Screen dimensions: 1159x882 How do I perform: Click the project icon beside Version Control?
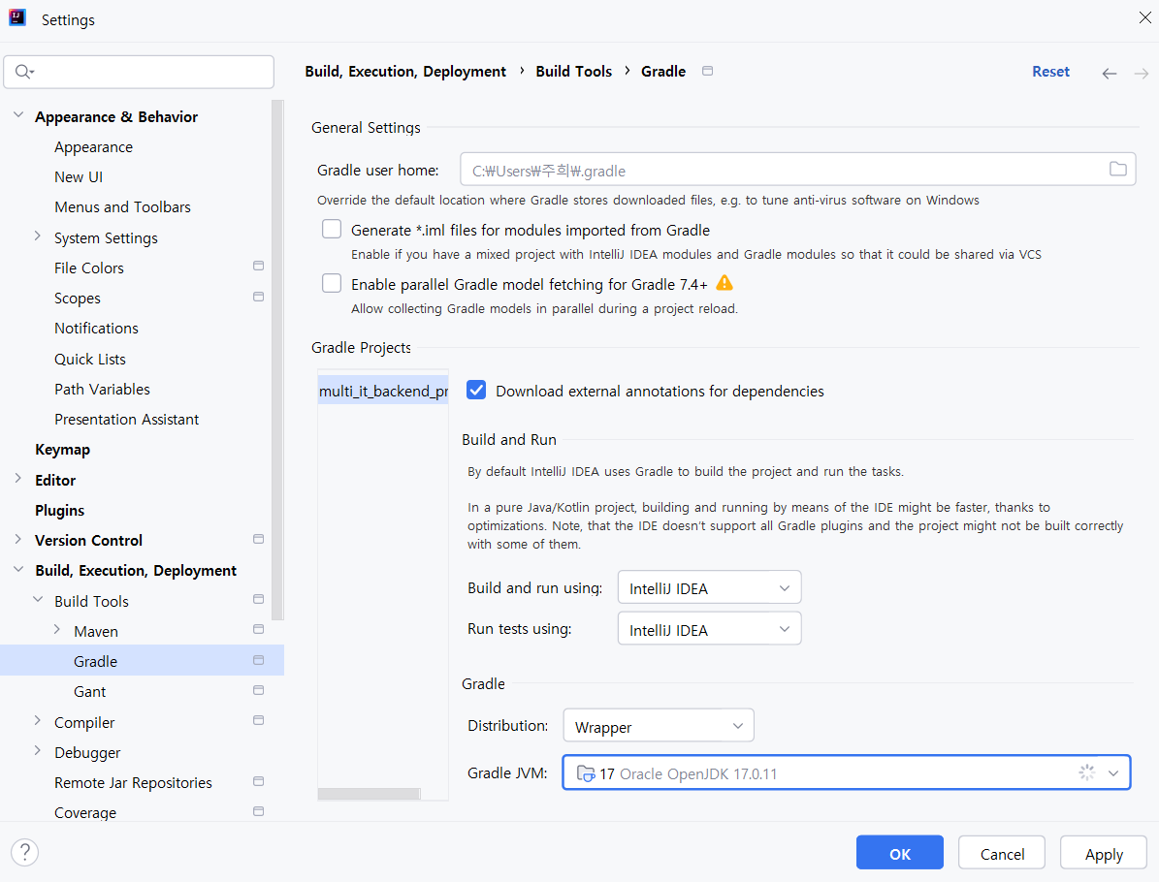pos(258,539)
